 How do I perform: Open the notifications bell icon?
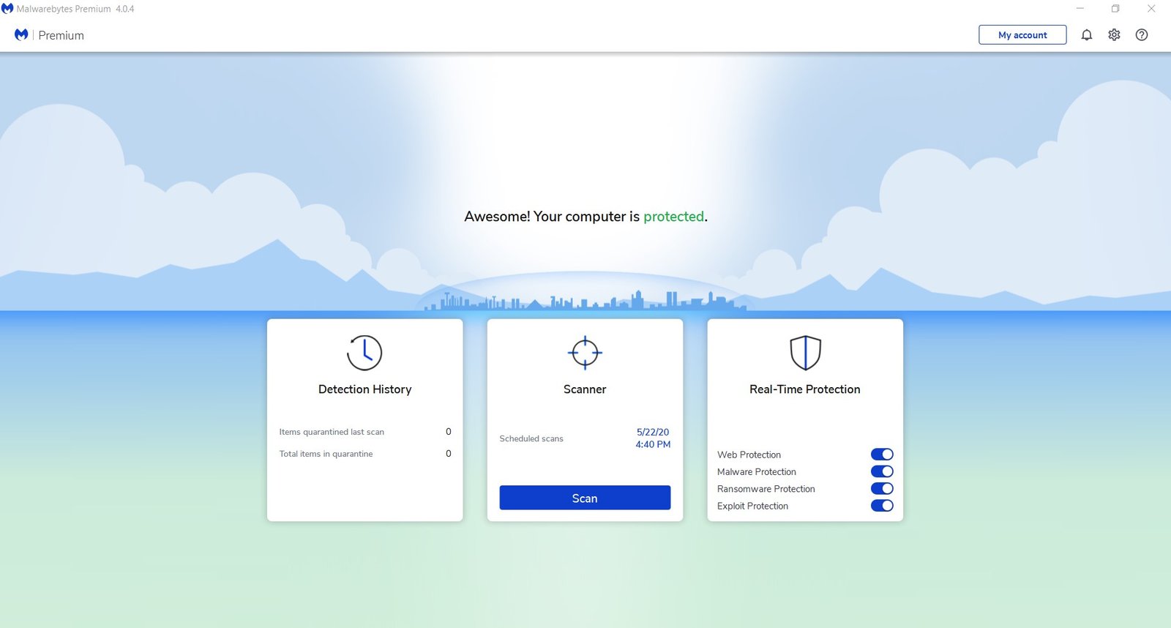tap(1086, 35)
